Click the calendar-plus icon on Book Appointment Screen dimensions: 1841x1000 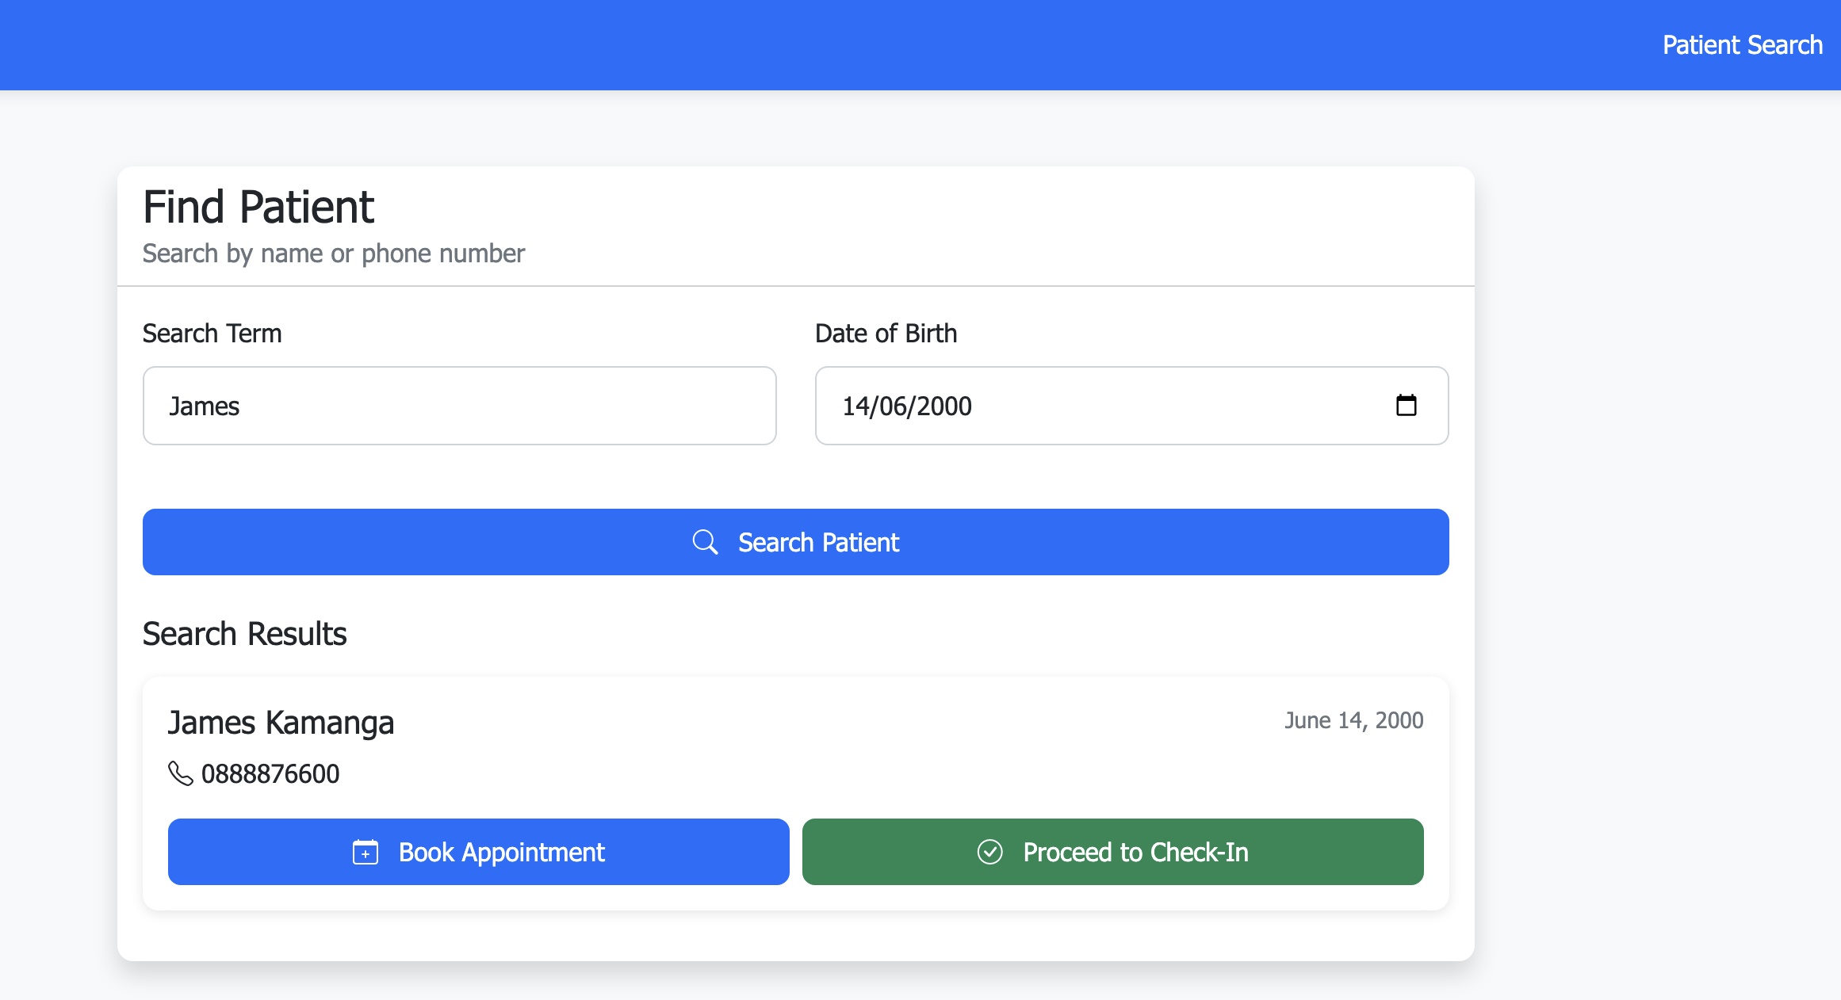365,853
